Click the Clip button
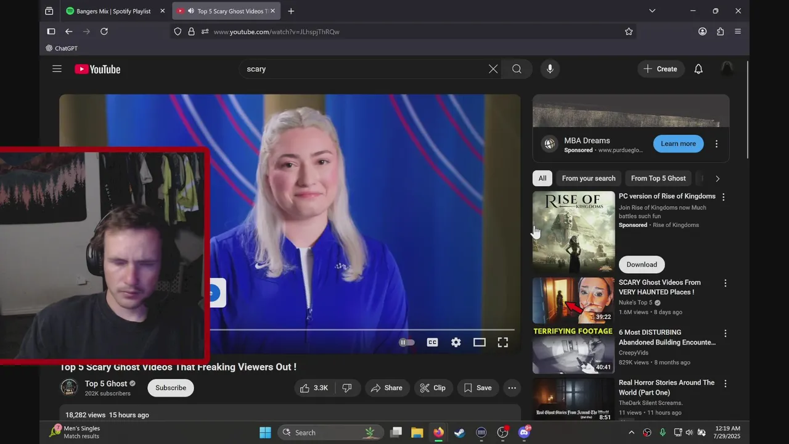 [433, 388]
